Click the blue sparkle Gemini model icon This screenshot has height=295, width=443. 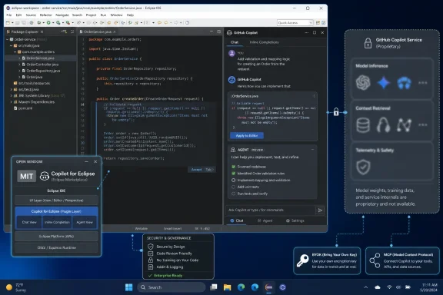pyautogui.click(x=384, y=83)
